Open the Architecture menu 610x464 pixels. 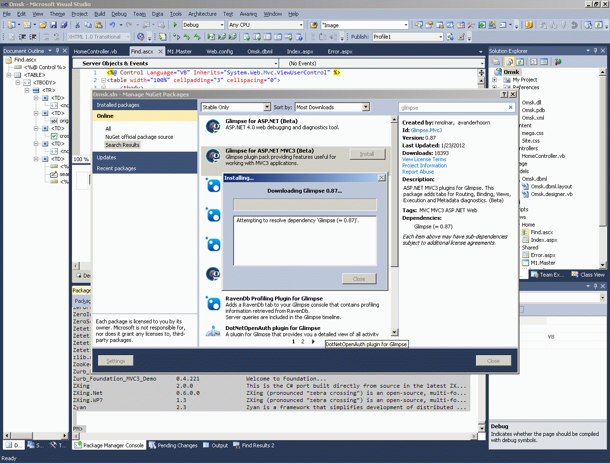pos(203,14)
